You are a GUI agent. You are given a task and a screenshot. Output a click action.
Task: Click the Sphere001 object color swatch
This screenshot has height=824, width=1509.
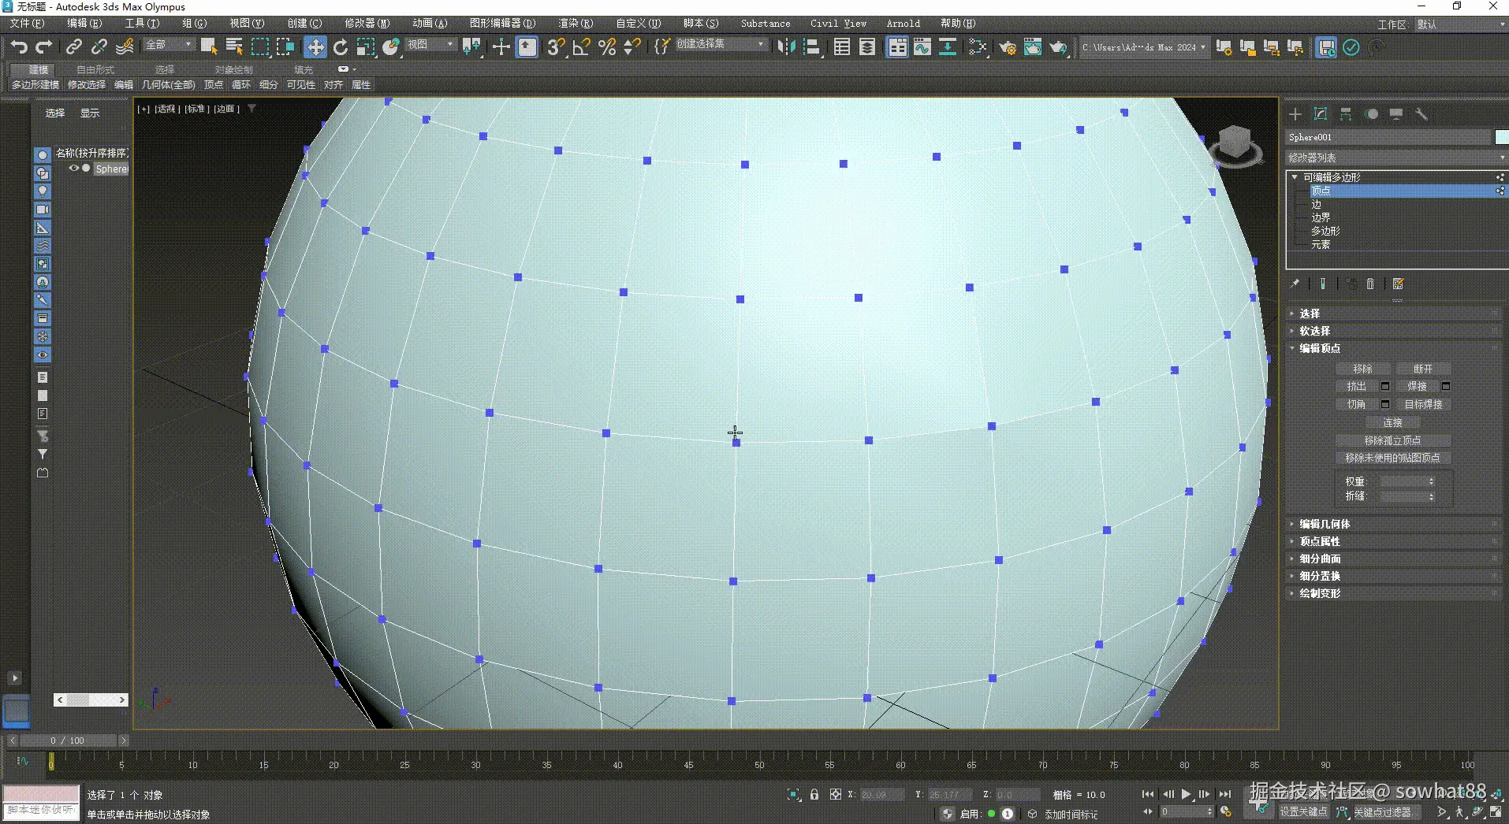pos(1501,137)
